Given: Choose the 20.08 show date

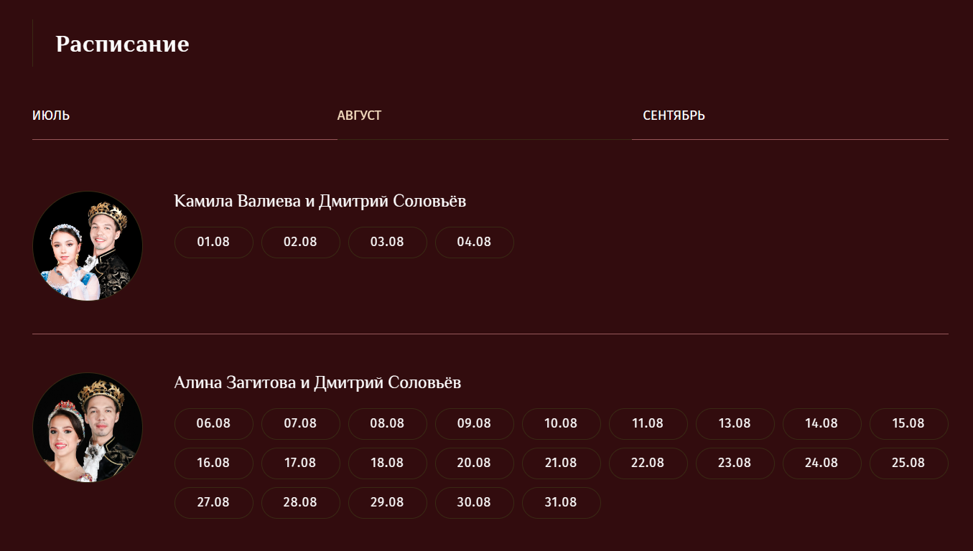Looking at the screenshot, I should point(474,463).
